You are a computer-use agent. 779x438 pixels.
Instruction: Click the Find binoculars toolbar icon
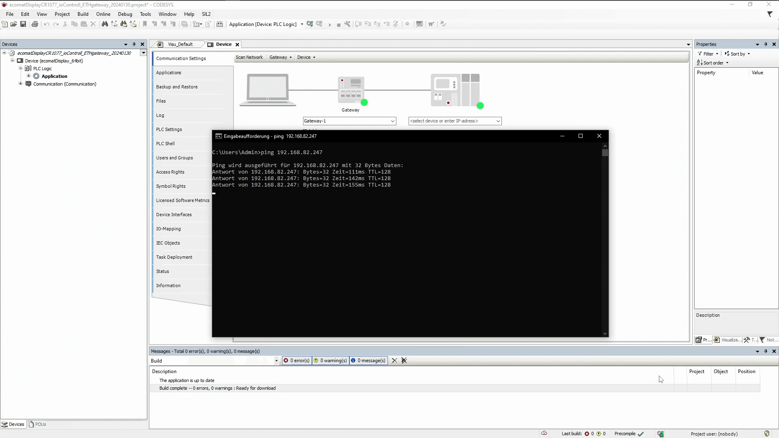click(105, 24)
